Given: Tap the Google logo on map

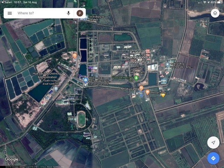Looking at the screenshot, I should [x=12, y=159].
